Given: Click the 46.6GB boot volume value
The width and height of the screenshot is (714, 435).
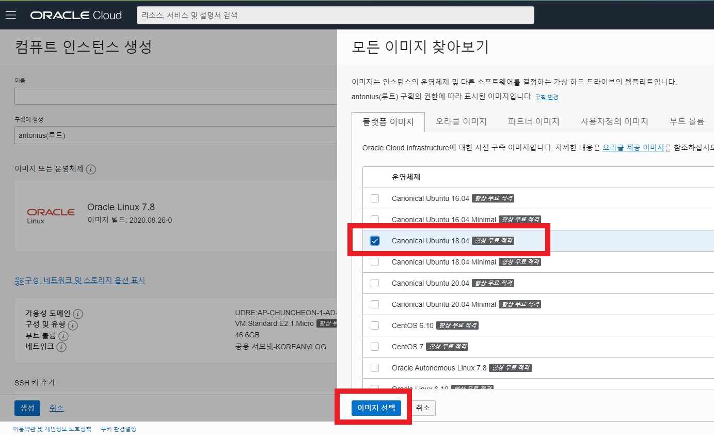Looking at the screenshot, I should (247, 335).
